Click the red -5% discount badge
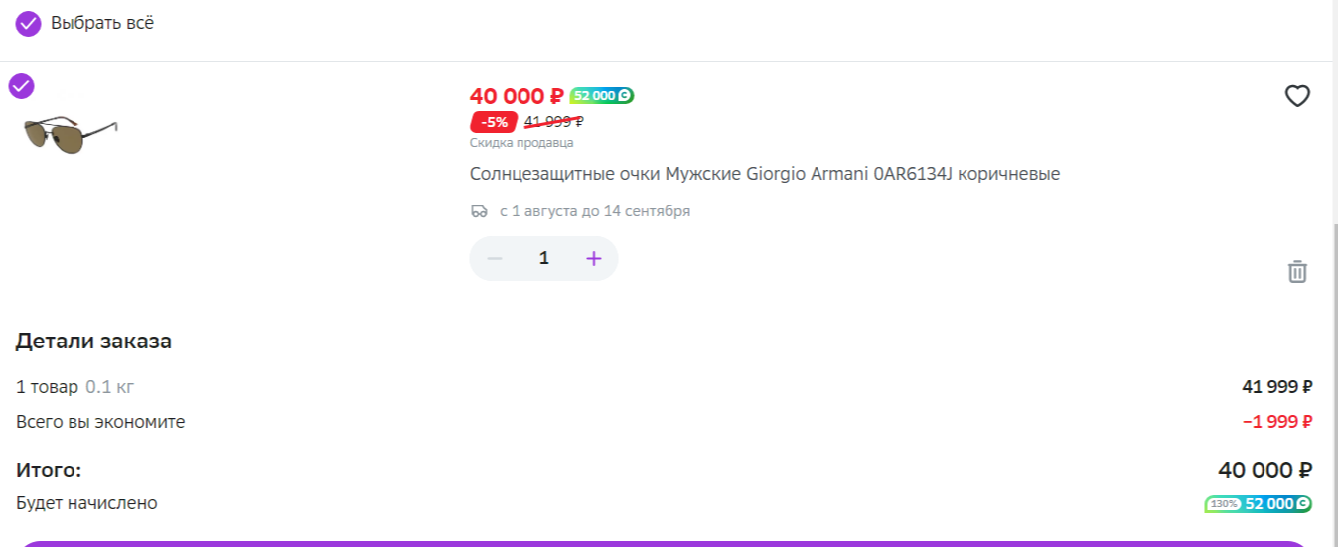 tap(494, 122)
